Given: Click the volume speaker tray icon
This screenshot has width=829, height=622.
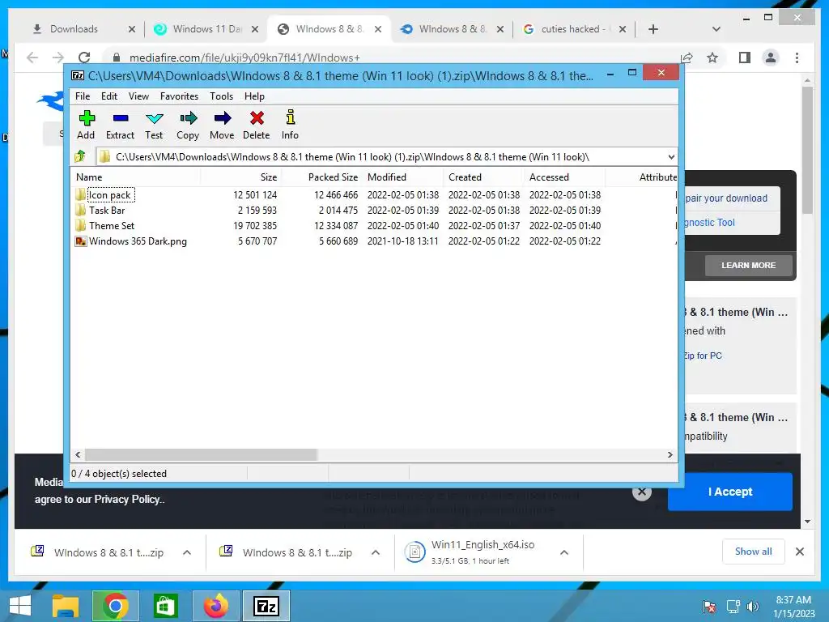Looking at the screenshot, I should click(x=753, y=606).
